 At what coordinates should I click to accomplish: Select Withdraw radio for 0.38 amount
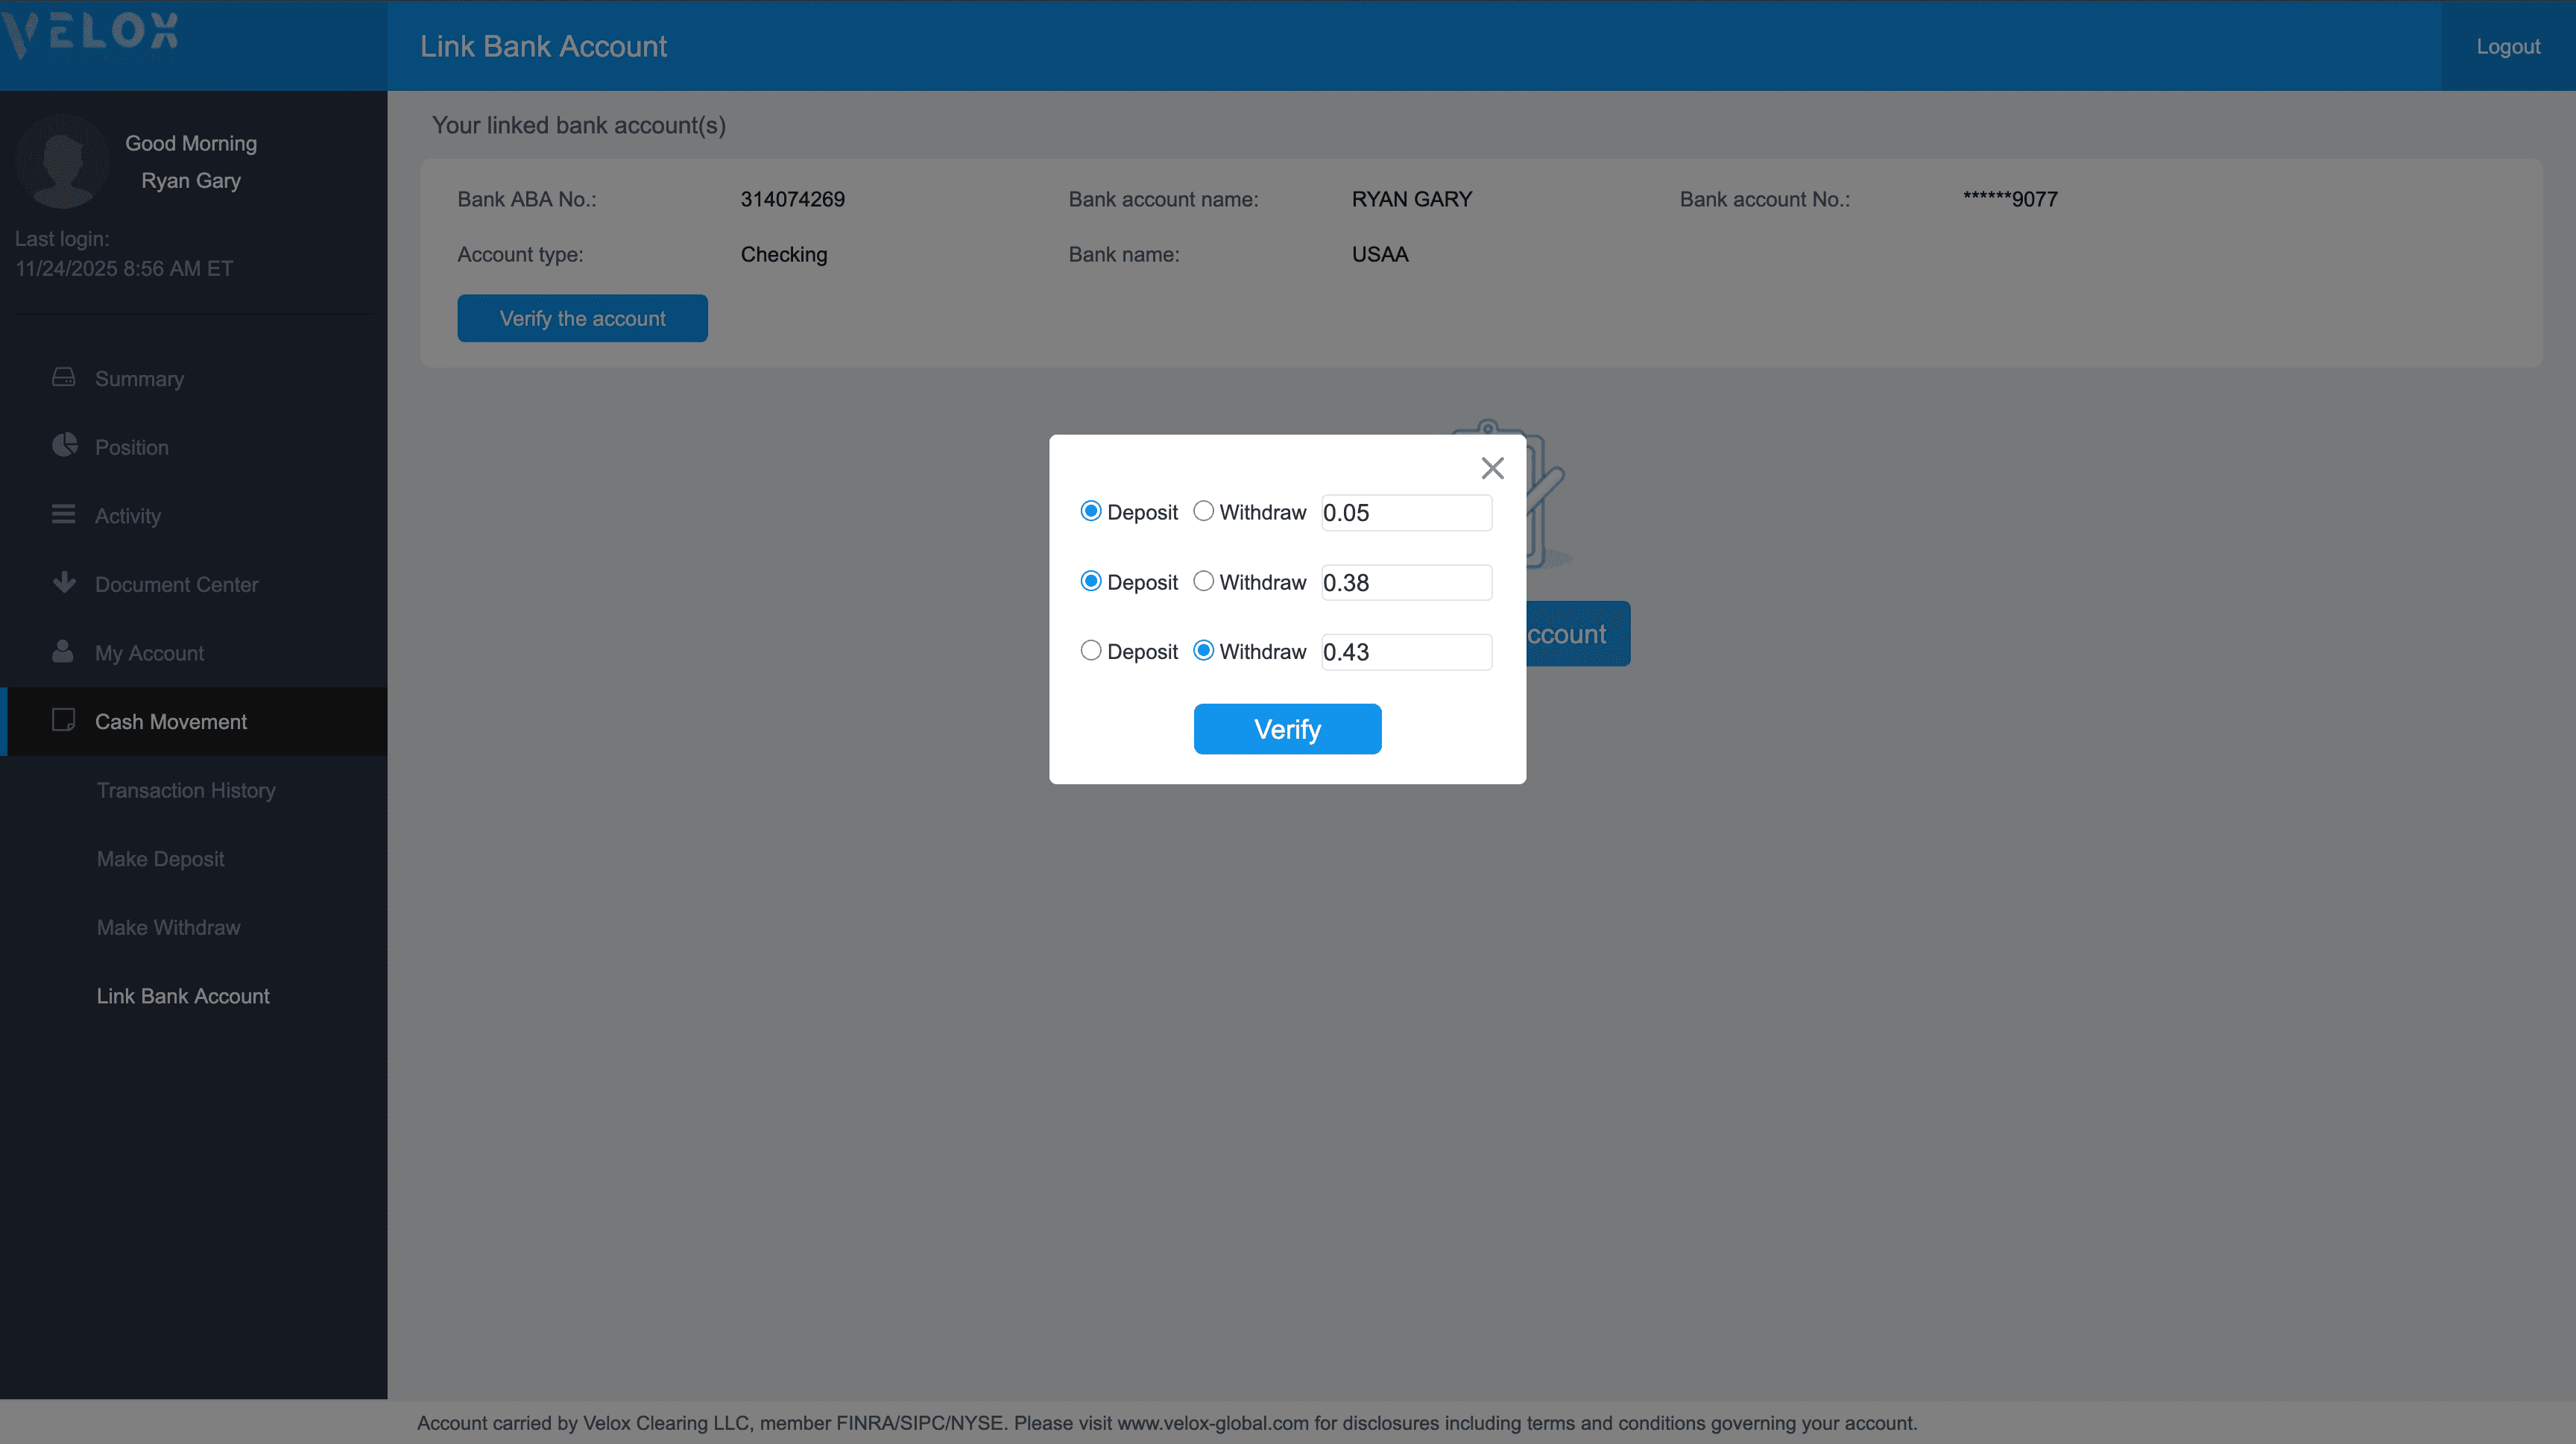click(x=1203, y=581)
